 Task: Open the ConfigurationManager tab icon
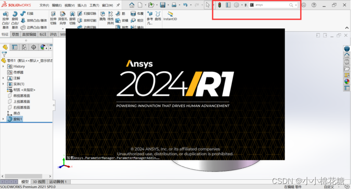tap(24, 47)
